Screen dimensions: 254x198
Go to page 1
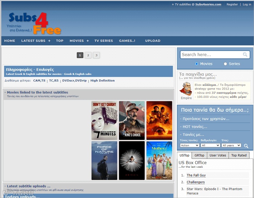[x=80, y=55]
